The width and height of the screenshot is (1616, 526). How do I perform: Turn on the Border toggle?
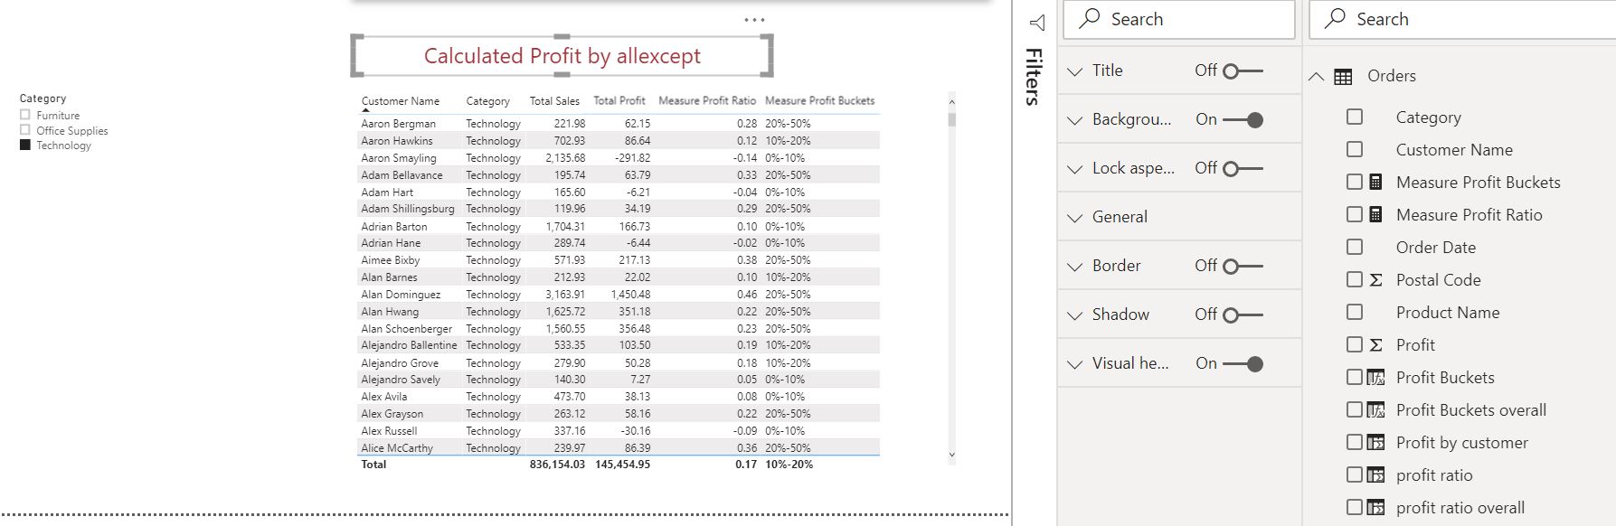tap(1243, 266)
